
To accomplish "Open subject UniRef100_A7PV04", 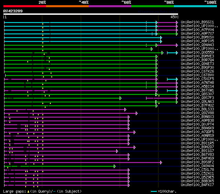I will [197, 30].
